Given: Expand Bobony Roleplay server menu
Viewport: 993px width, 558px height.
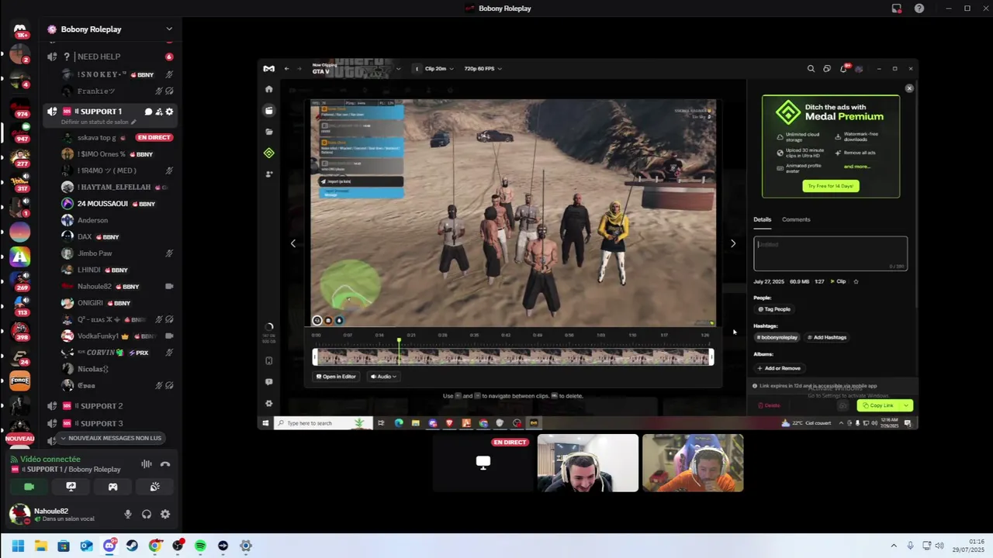Looking at the screenshot, I should [x=169, y=29].
